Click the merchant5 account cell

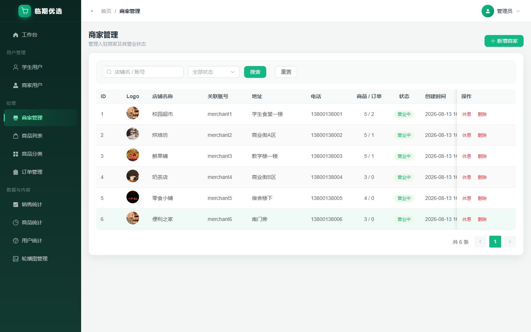[220, 198]
